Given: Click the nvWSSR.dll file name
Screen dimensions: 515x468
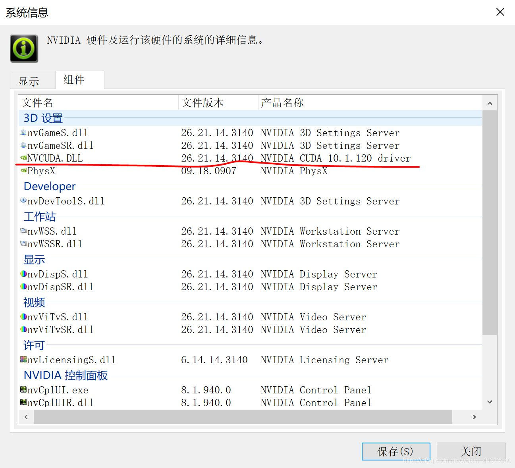Looking at the screenshot, I should click(55, 244).
